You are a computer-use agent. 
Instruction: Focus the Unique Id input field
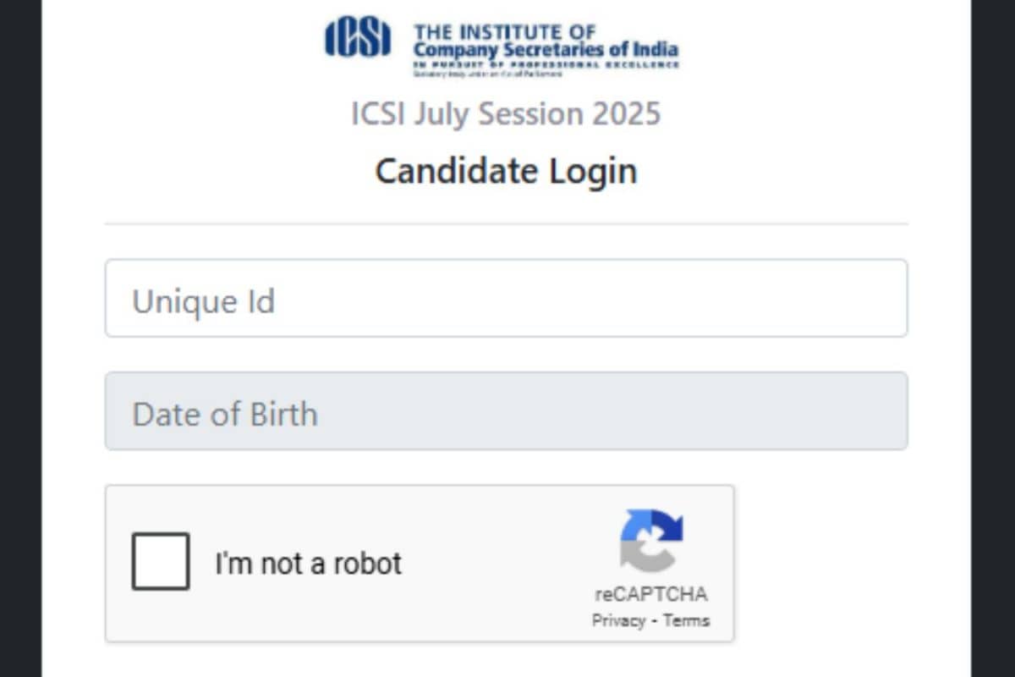pyautogui.click(x=506, y=298)
